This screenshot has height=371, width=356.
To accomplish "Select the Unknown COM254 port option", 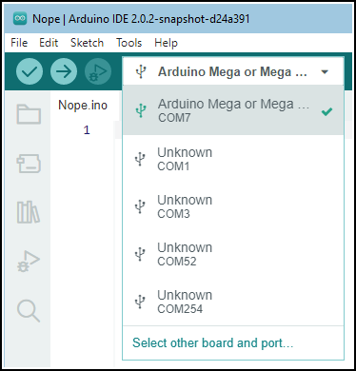I will [233, 302].
